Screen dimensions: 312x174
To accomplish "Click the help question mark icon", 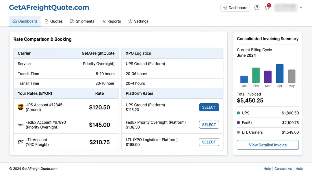I will click(257, 8).
